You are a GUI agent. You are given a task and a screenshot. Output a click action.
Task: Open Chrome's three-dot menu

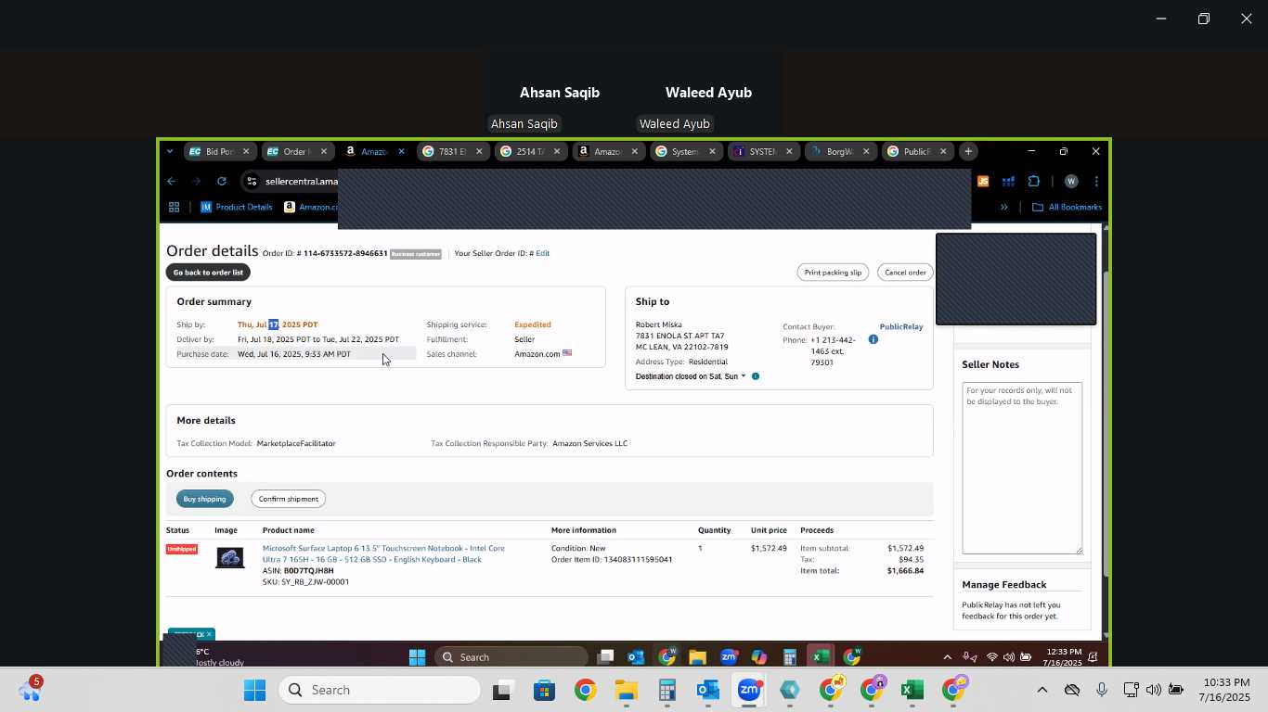[1096, 182]
